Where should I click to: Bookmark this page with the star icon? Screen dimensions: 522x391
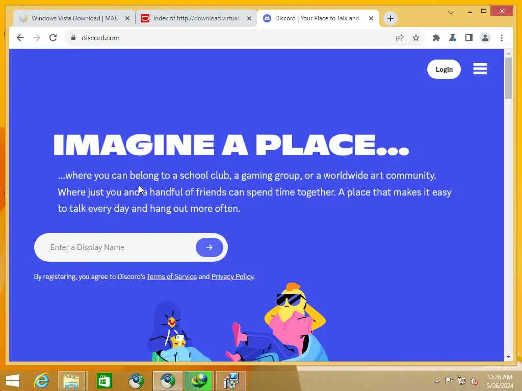click(x=416, y=38)
